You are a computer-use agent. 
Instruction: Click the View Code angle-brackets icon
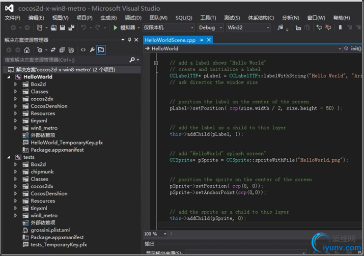tap(83, 50)
